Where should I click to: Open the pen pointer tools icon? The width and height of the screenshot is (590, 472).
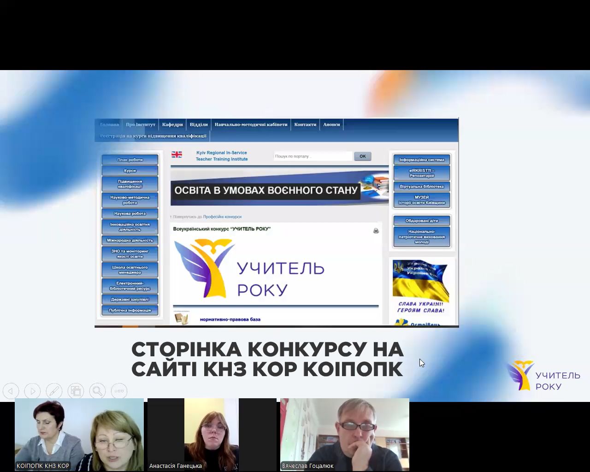click(x=54, y=391)
